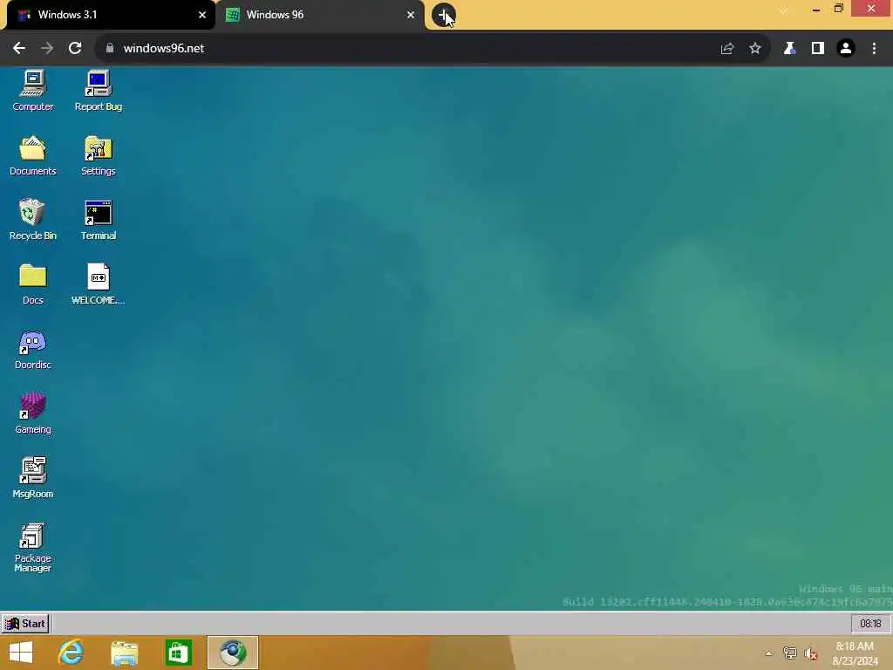Select the Windows 96 browser tab
Screen dimensions: 893x670
319,15
